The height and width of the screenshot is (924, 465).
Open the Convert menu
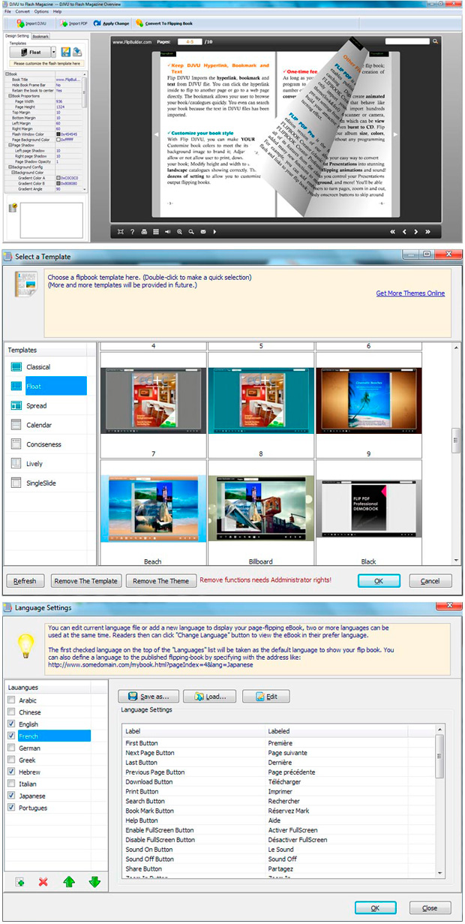(22, 11)
